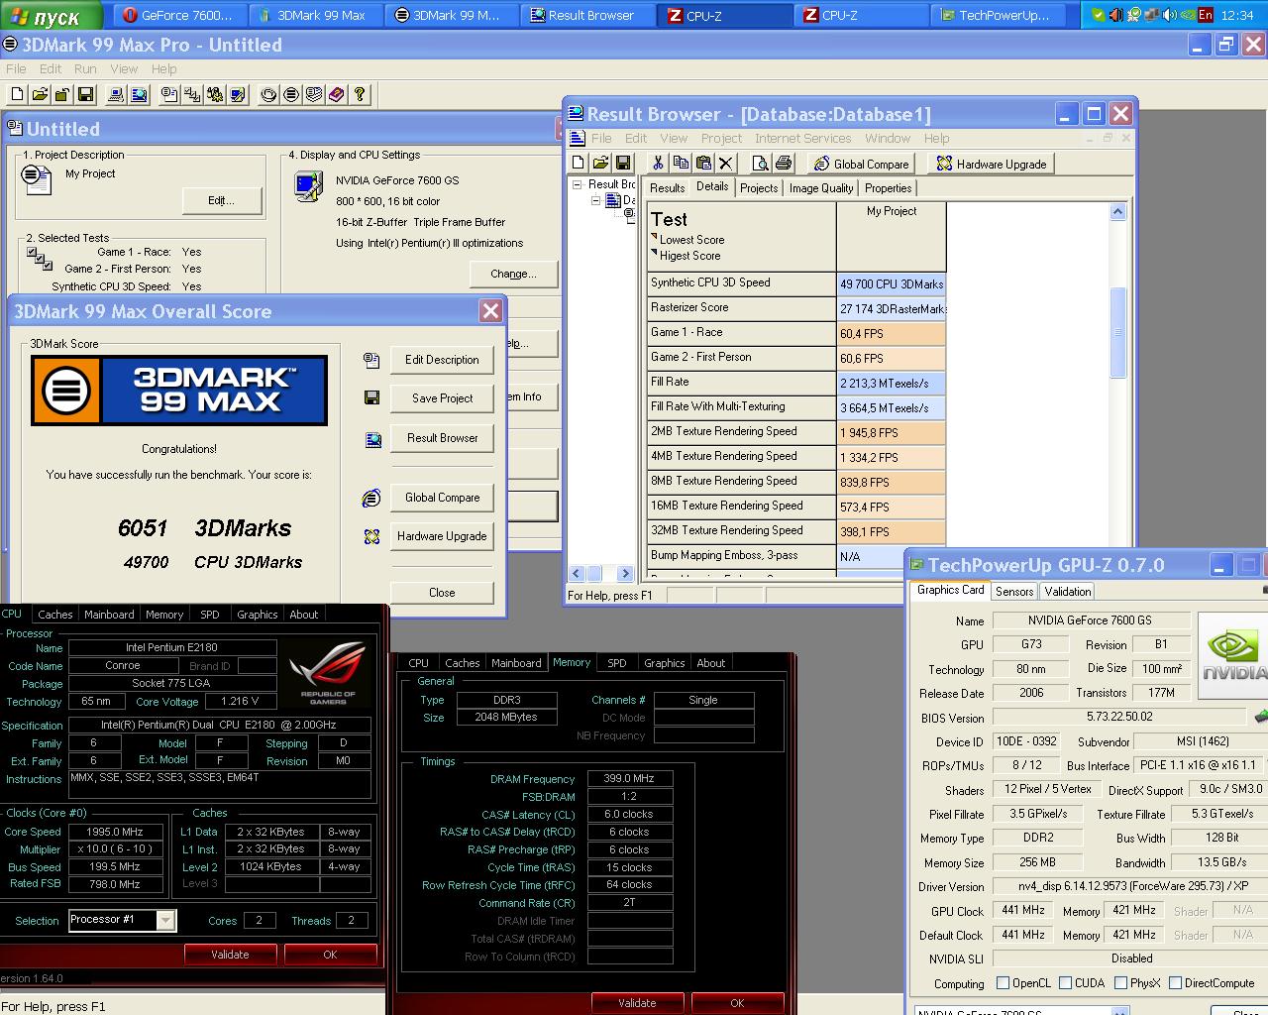
Task: Open Run menu in 3DMark 99 Max
Action: pyautogui.click(x=85, y=68)
